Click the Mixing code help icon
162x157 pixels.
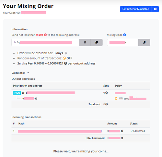pos(124,35)
